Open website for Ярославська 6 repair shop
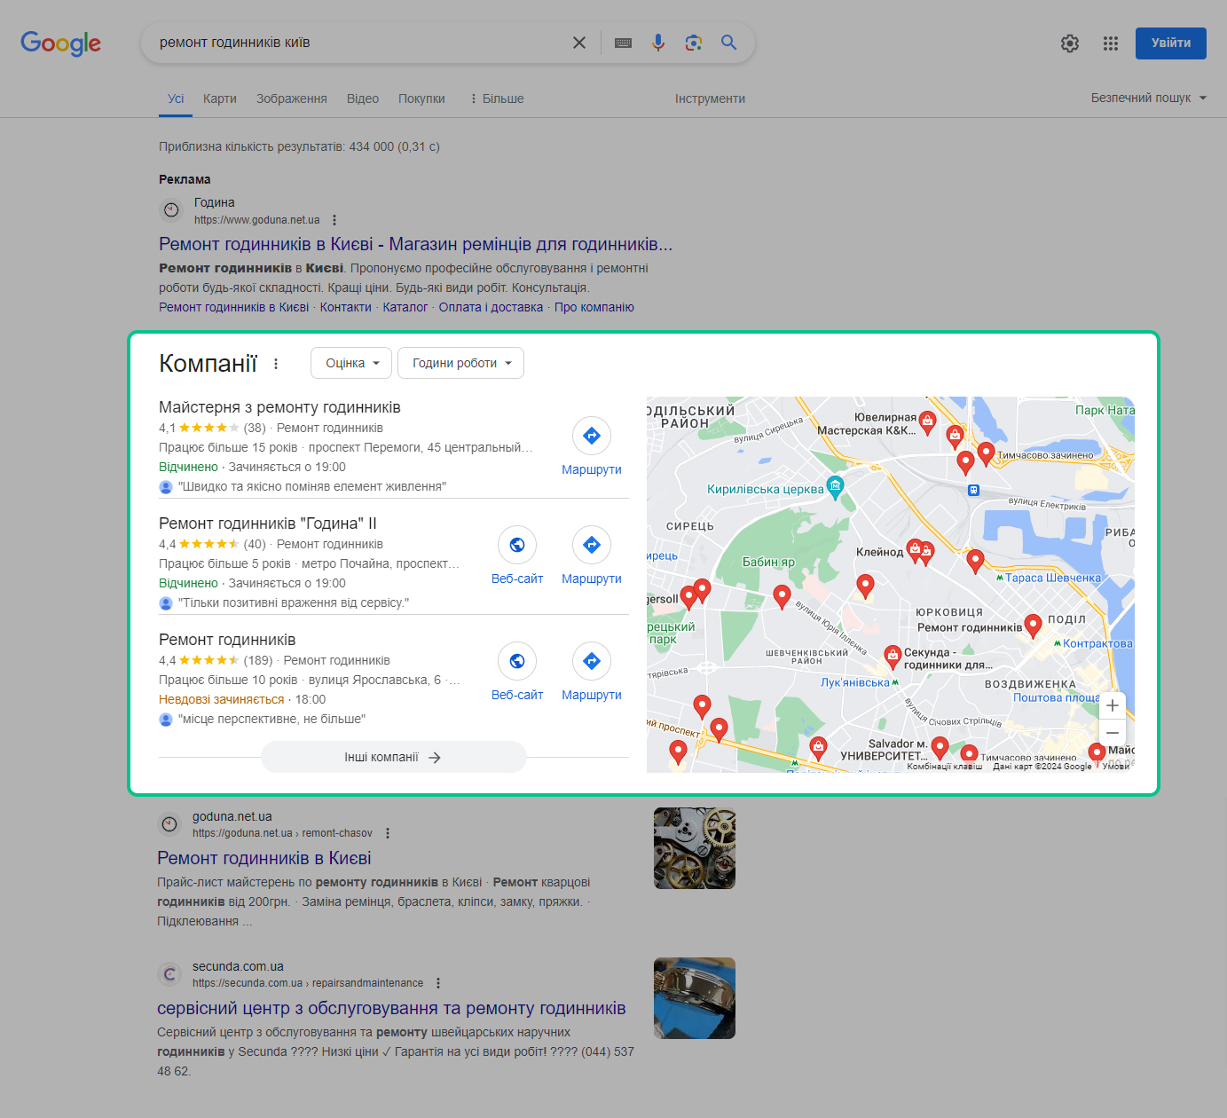1227x1118 pixels. (517, 672)
